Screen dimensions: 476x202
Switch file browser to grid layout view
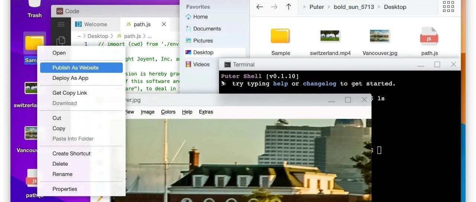(448, 7)
